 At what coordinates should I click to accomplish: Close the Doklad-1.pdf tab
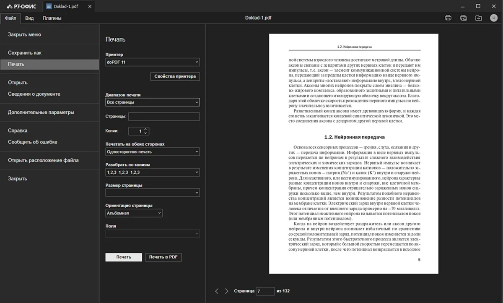[88, 7]
